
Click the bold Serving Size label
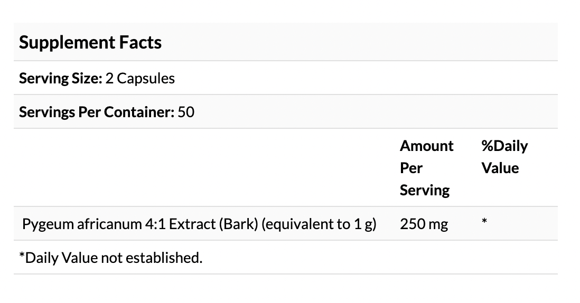60,79
